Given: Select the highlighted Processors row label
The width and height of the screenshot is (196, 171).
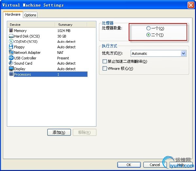Looking at the screenshot, I should point(22,74).
